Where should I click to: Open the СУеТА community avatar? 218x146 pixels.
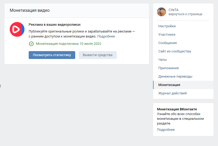[161, 12]
